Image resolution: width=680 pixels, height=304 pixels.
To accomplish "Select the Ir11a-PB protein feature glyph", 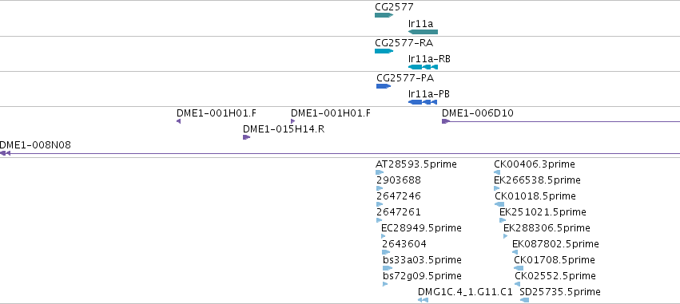I will coord(423,102).
